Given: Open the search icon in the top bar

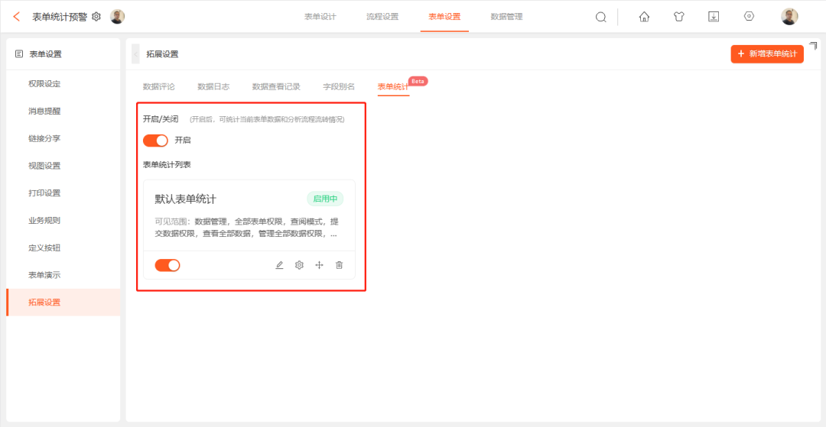Looking at the screenshot, I should click(600, 18).
